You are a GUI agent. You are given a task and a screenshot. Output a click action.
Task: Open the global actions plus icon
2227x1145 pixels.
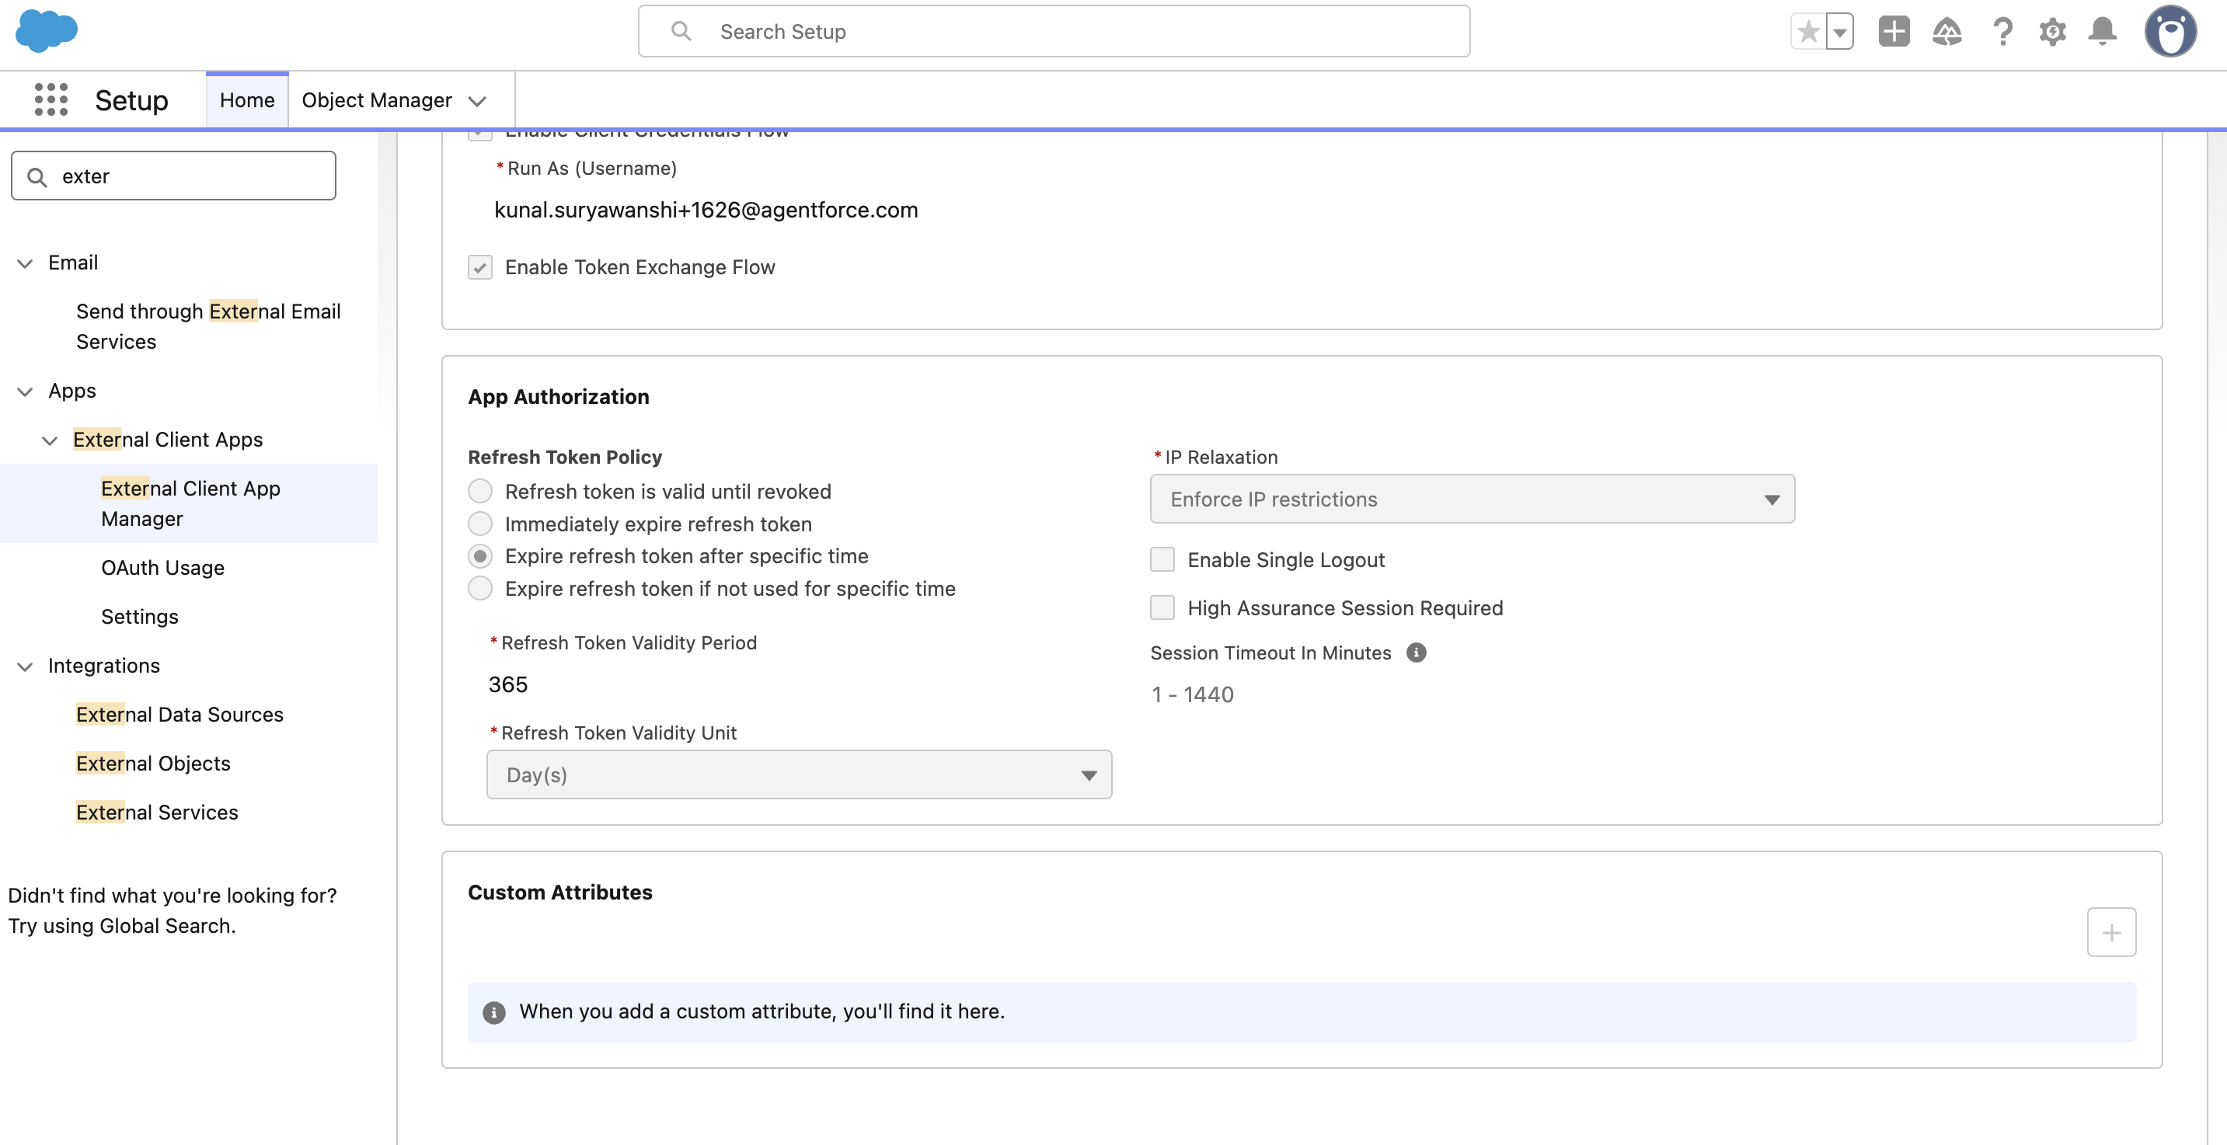tap(1894, 32)
